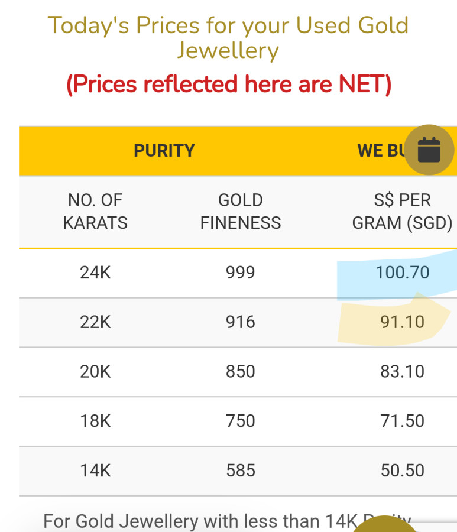Click the 83.10 price for 20K
This screenshot has width=457, height=532.
coord(402,372)
